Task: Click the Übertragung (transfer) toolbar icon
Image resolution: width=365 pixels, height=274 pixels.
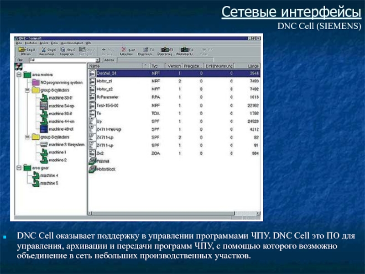Action: 165,49
